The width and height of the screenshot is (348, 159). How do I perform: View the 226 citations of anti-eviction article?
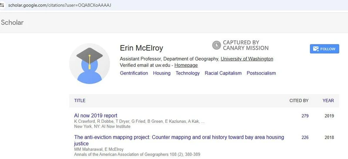click(x=305, y=137)
